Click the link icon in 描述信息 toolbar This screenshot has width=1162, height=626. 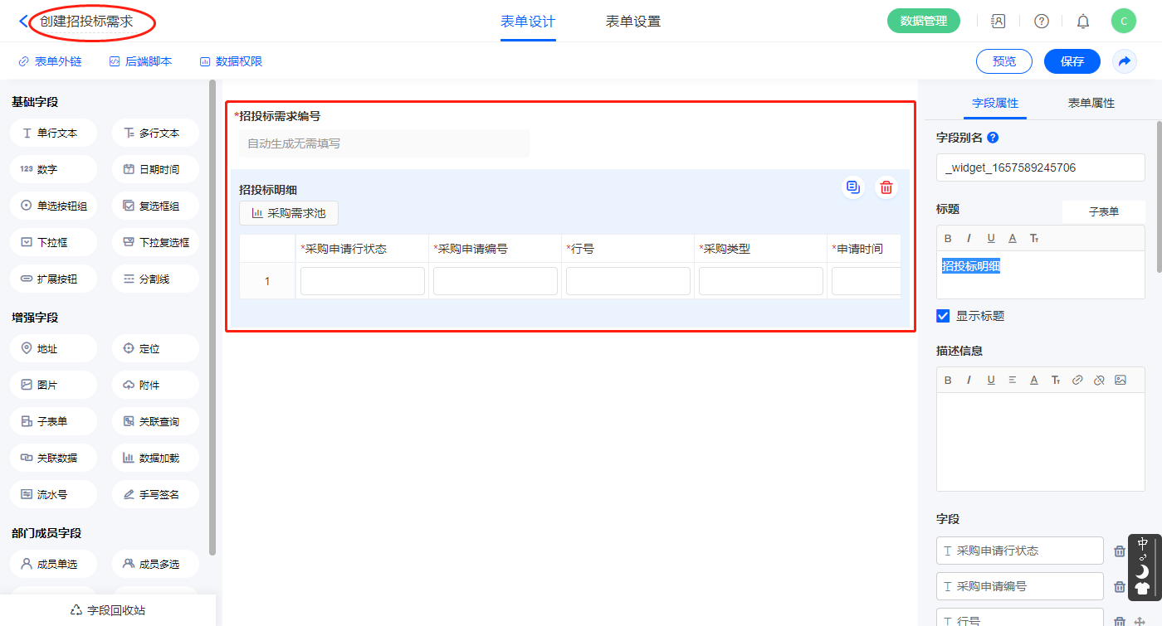[x=1077, y=380]
